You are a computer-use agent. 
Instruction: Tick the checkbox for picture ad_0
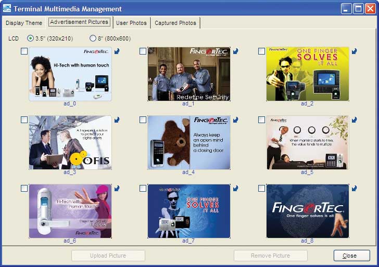pos(24,51)
